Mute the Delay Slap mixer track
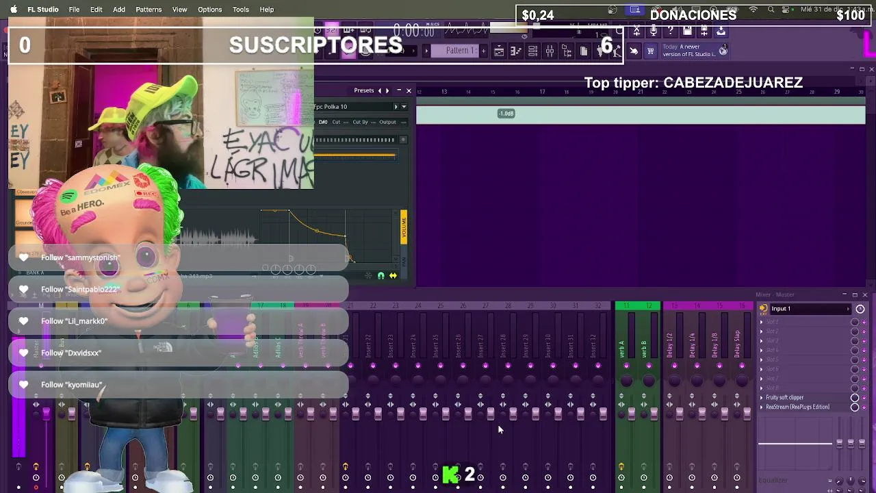This screenshot has height=493, width=876. tap(742, 366)
